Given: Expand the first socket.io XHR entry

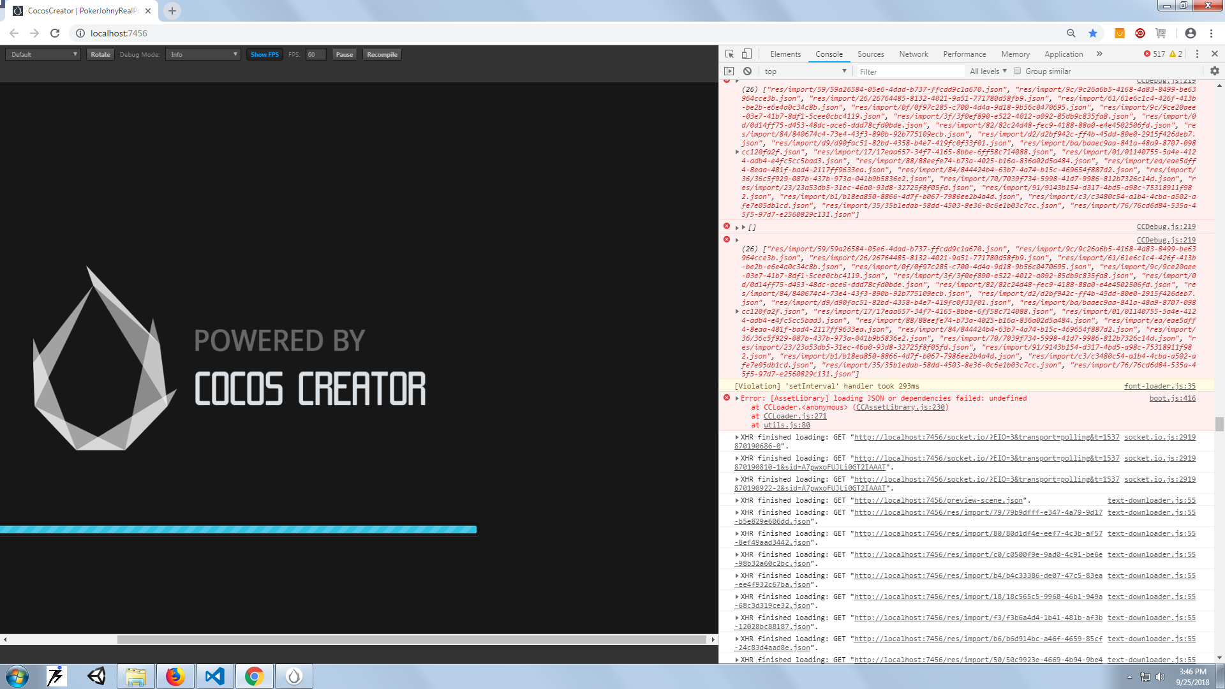Looking at the screenshot, I should [x=737, y=438].
